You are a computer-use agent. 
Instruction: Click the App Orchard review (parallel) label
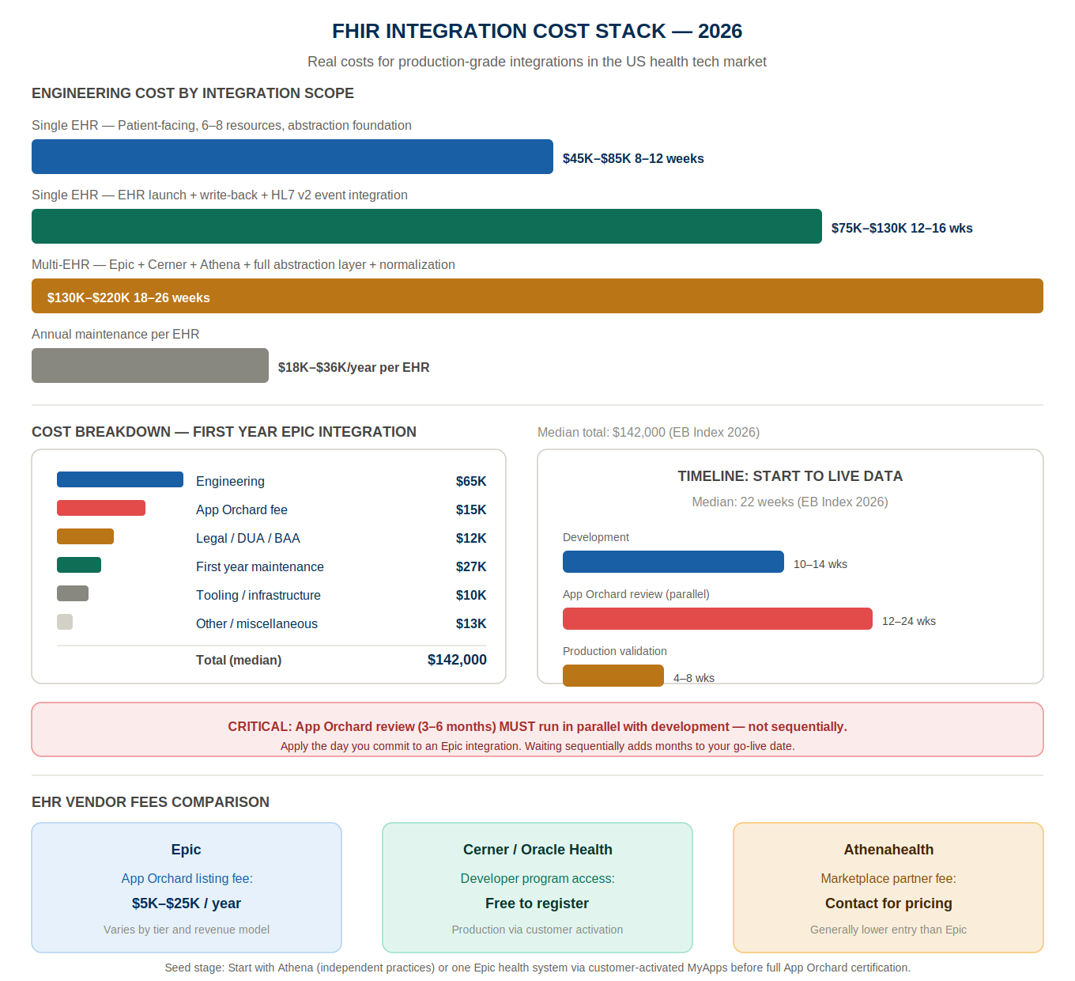tap(636, 594)
